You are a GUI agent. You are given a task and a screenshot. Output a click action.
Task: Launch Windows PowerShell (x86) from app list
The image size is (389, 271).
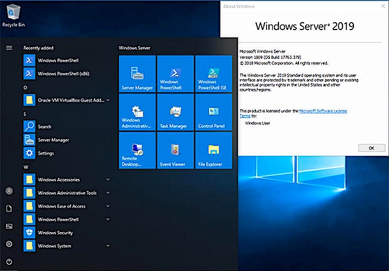tap(67, 73)
